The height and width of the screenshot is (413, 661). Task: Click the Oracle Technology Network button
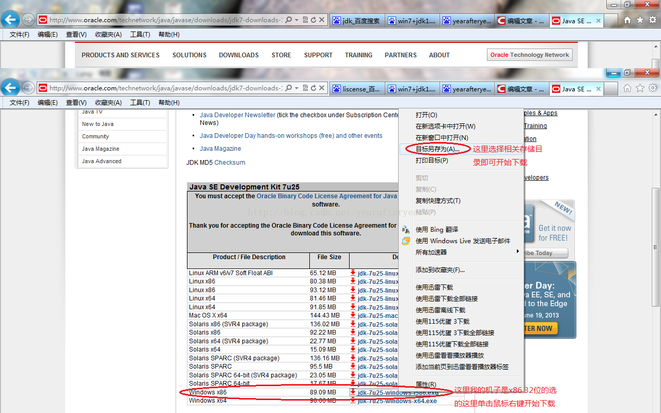529,55
